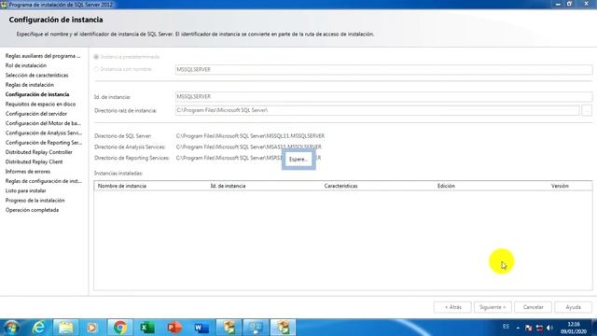Open Word from the taskbar
Screen dimensions: 597x336
(201, 328)
